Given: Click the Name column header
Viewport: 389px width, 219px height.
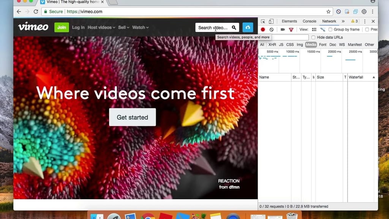Looking at the screenshot, I should [x=274, y=77].
